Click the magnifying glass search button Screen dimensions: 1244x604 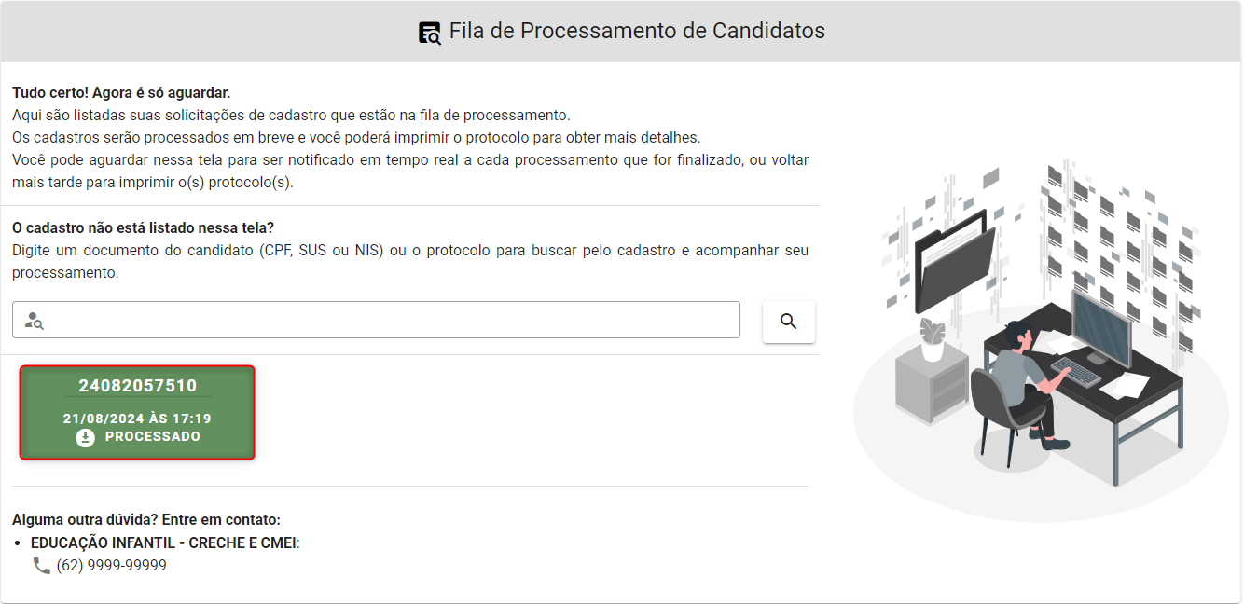tap(788, 322)
